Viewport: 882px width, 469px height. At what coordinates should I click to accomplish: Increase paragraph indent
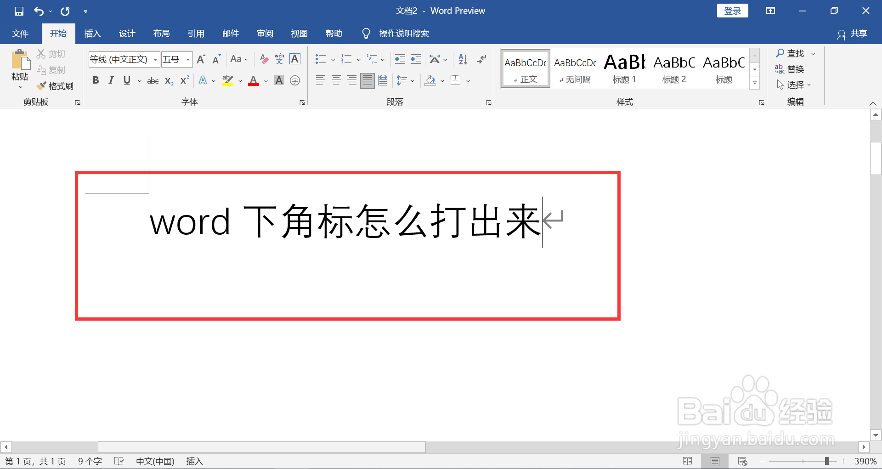(x=416, y=59)
